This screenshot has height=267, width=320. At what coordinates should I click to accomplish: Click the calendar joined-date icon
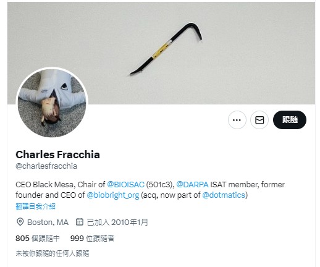pos(80,222)
